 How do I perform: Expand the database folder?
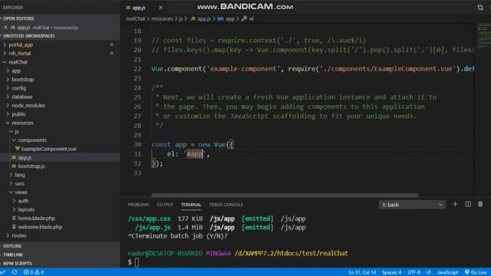[x=22, y=97]
